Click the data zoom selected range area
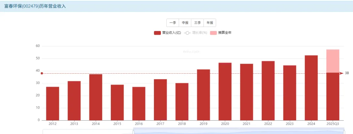This screenshot has width=353, height=134. pyautogui.click(x=239, y=131)
